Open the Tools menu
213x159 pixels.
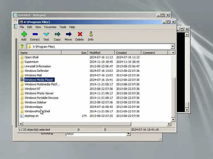click(63, 27)
